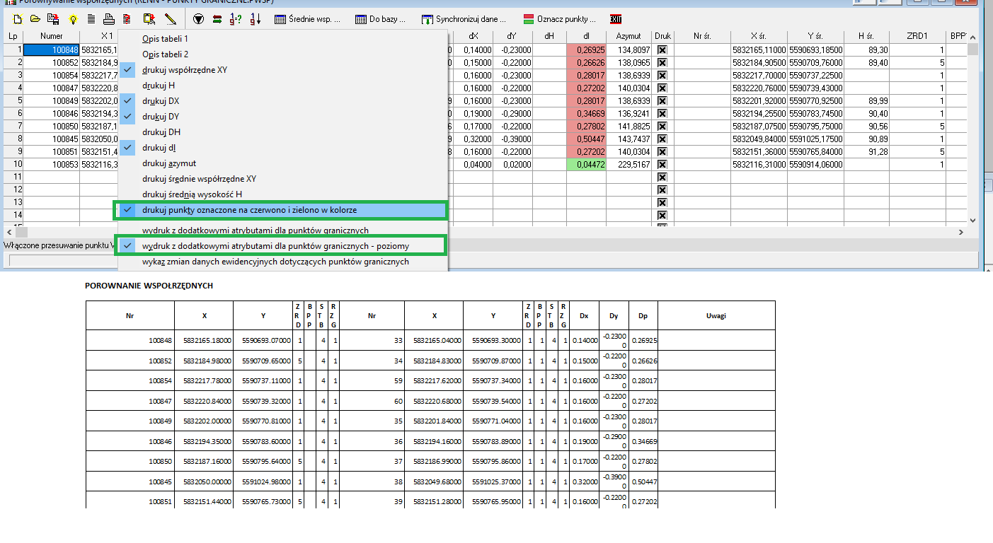Toggle drukuj azymut menu option

tap(283, 163)
